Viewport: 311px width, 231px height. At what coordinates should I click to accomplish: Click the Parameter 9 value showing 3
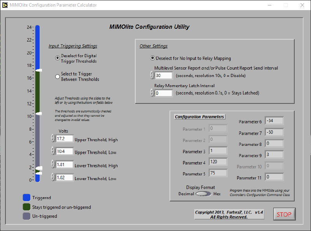tap(274, 155)
